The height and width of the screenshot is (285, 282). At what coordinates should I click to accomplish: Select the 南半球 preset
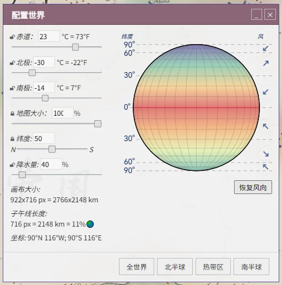click(251, 267)
